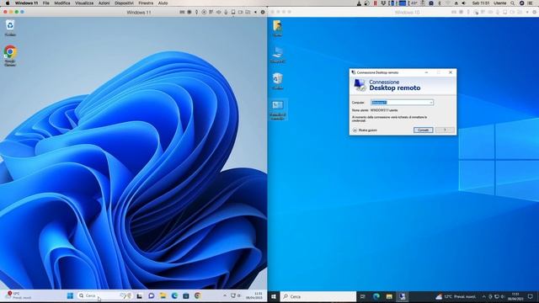This screenshot has height=303, width=539.
Task: Expand hidden tray icons in Windows 10
Action: point(484,296)
